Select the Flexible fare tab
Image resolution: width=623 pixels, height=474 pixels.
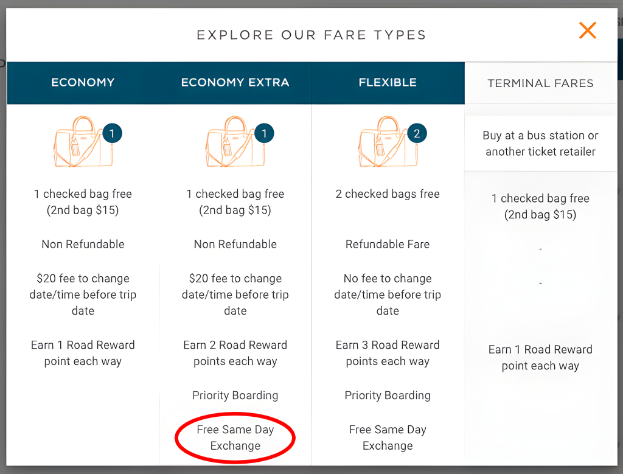tap(388, 83)
